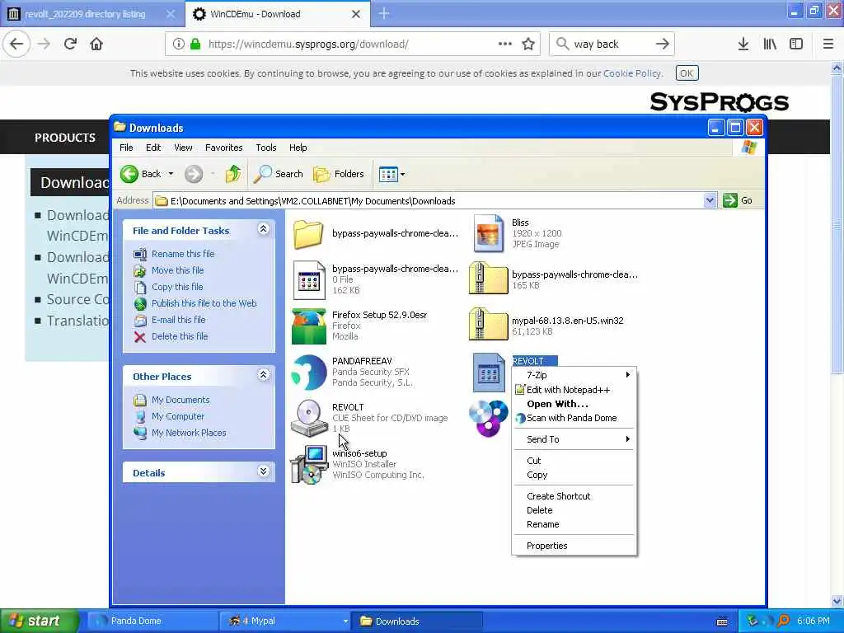Click the Go button beside the address bar
This screenshot has height=633, width=844.
click(x=738, y=201)
